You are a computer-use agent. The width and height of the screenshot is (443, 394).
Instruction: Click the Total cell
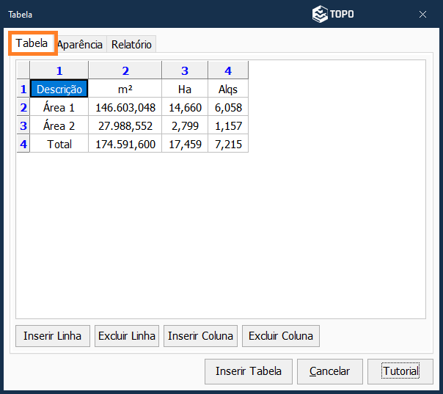tap(59, 144)
